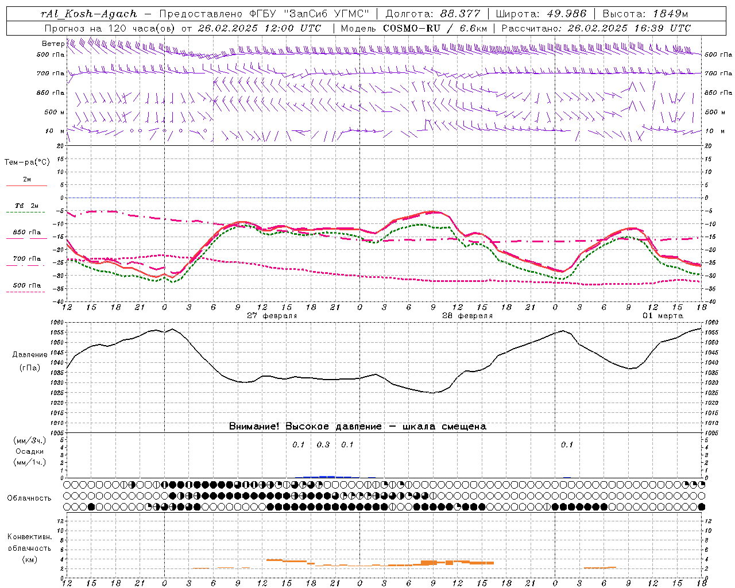Click the forecast start time 12:00 UTC
This screenshot has width=735, height=588.
pyautogui.click(x=292, y=28)
